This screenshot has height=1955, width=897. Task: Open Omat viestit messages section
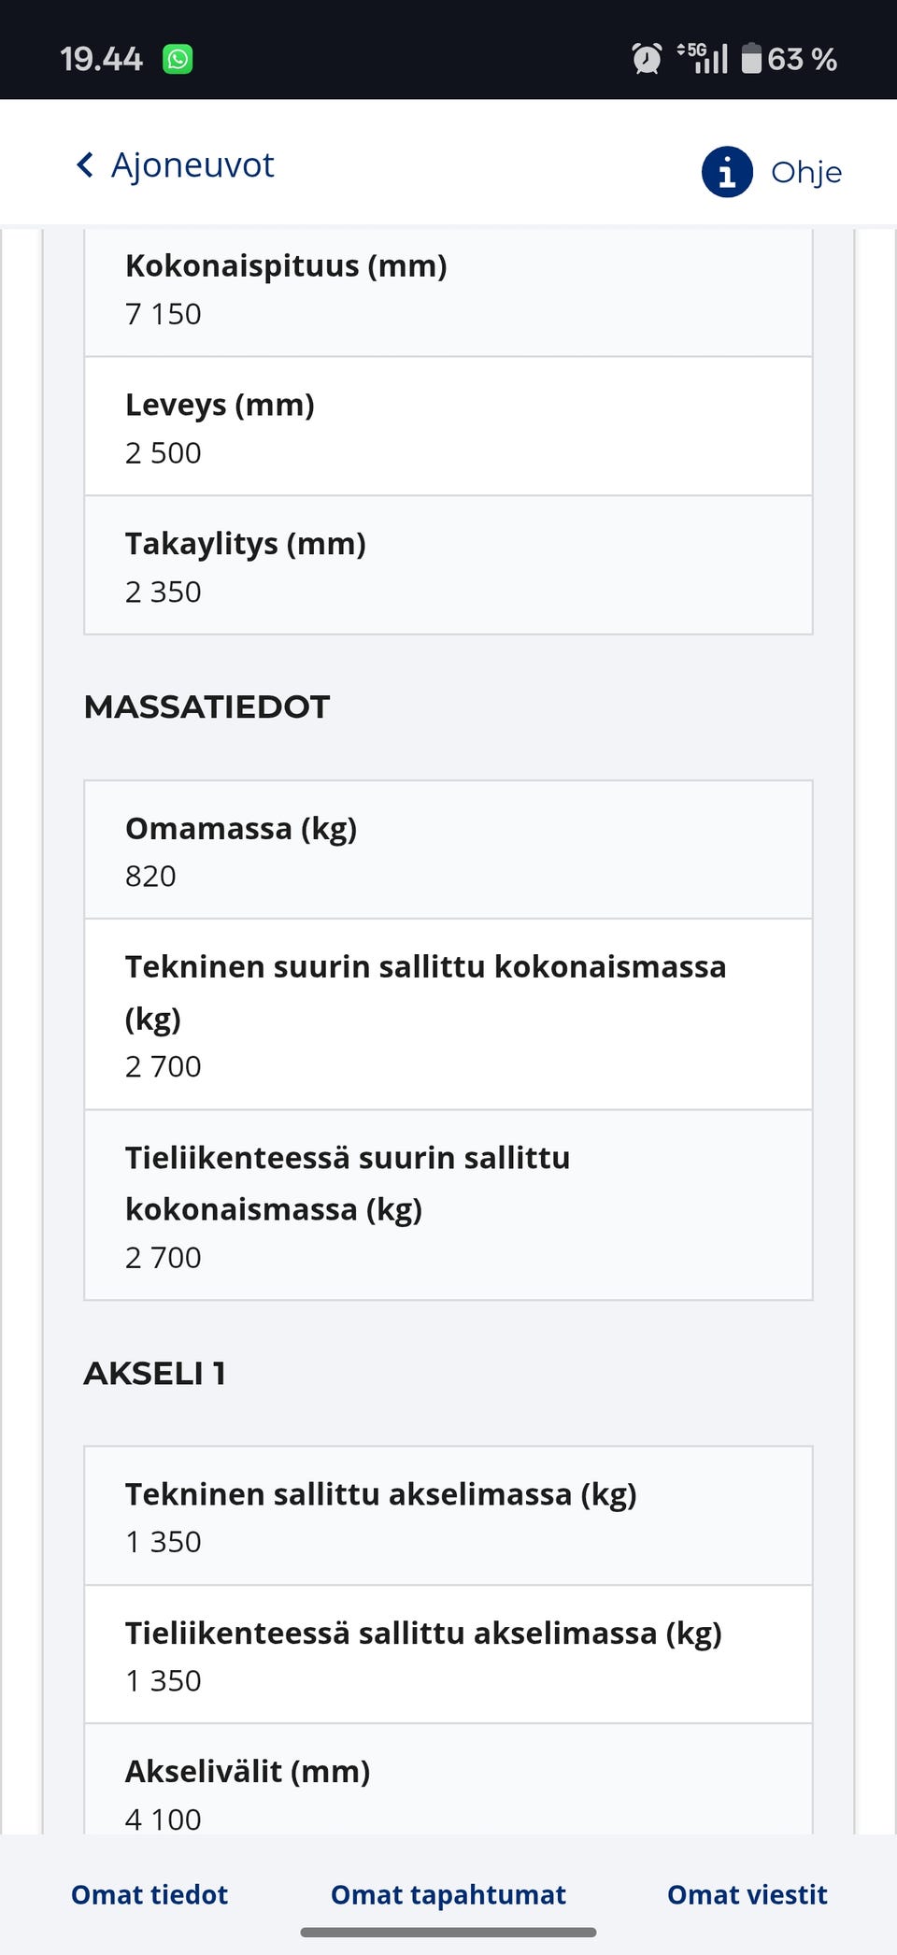[x=746, y=1894]
